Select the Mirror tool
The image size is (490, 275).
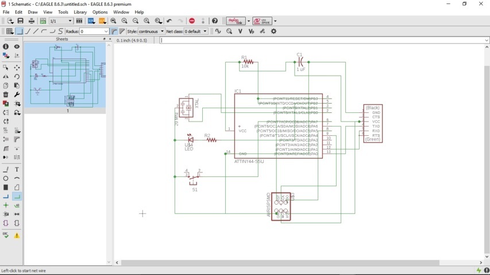click(x=6, y=76)
